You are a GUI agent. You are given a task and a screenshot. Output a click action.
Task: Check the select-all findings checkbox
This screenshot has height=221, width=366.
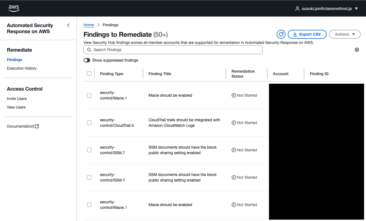tap(89, 73)
